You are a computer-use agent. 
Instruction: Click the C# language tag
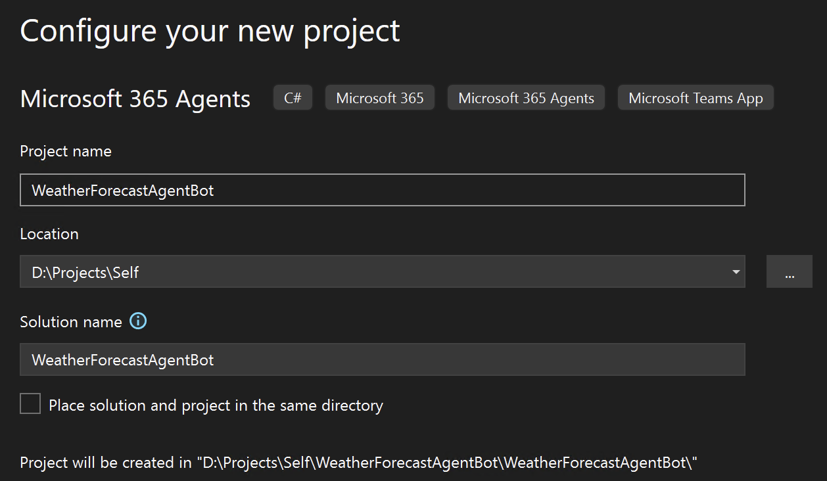click(x=293, y=97)
